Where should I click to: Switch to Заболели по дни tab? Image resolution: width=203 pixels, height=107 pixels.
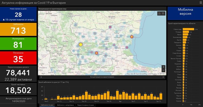47,105
